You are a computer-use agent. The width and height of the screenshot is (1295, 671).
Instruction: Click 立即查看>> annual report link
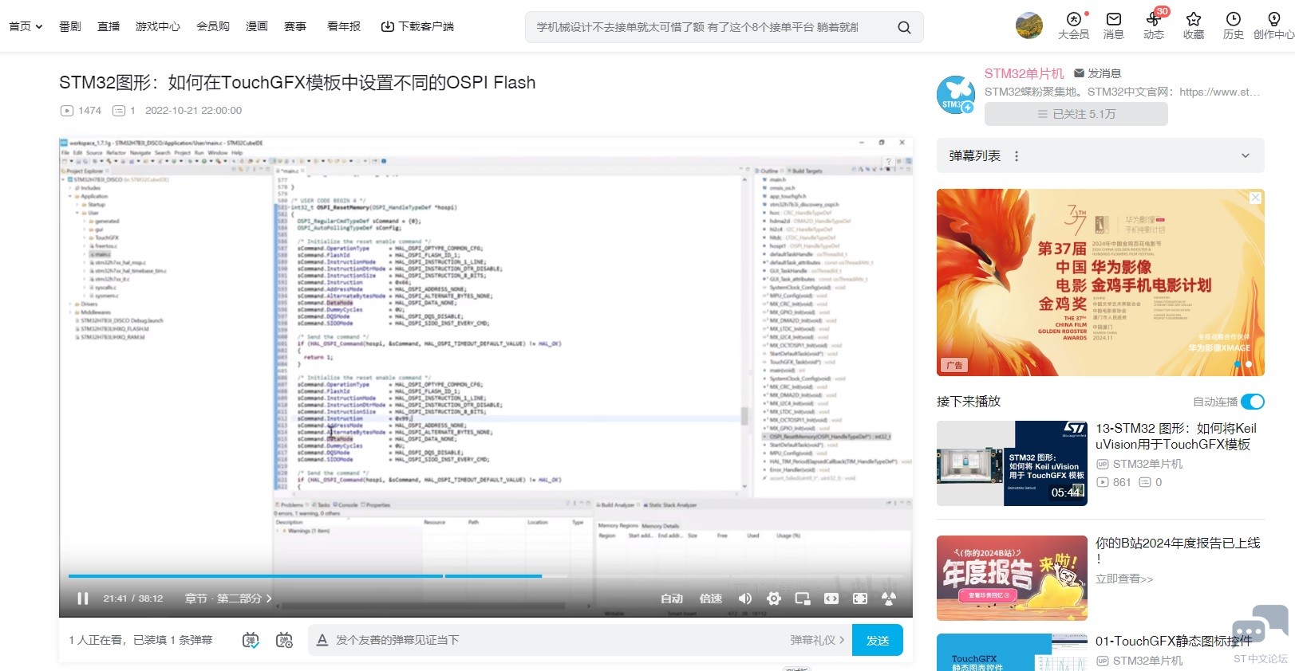tap(1124, 579)
